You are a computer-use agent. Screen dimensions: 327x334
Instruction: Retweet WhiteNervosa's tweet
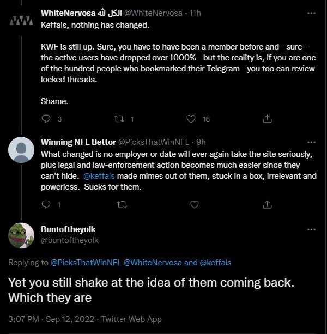tap(119, 119)
